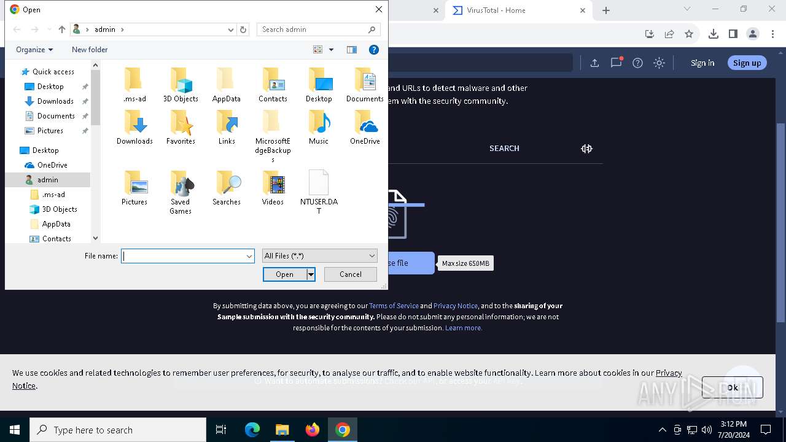Viewport: 786px width, 442px height.
Task: Click New folder button
Action: 90,50
